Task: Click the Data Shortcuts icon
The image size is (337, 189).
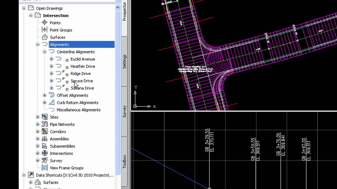Action: click(x=31, y=175)
